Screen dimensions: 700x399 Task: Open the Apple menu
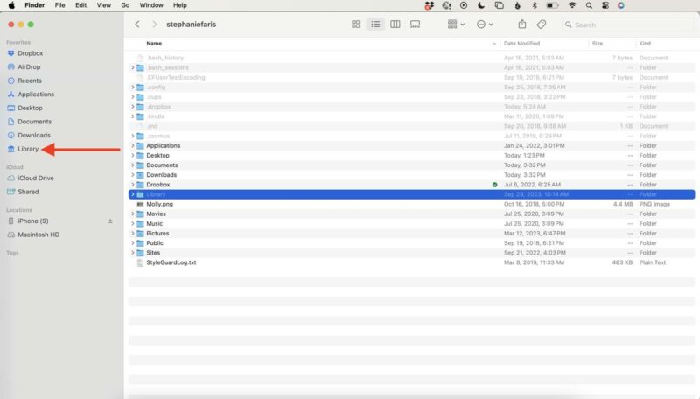pyautogui.click(x=11, y=5)
